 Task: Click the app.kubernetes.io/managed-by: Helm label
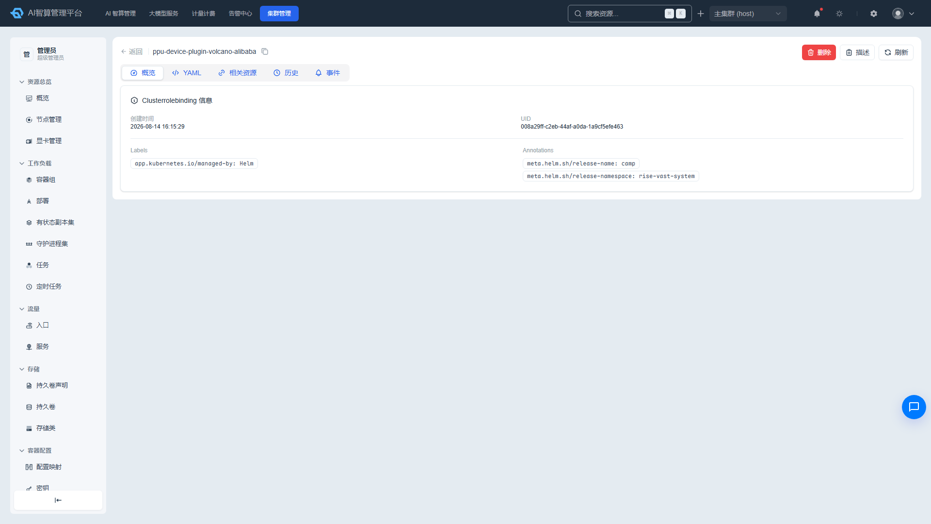tap(194, 164)
